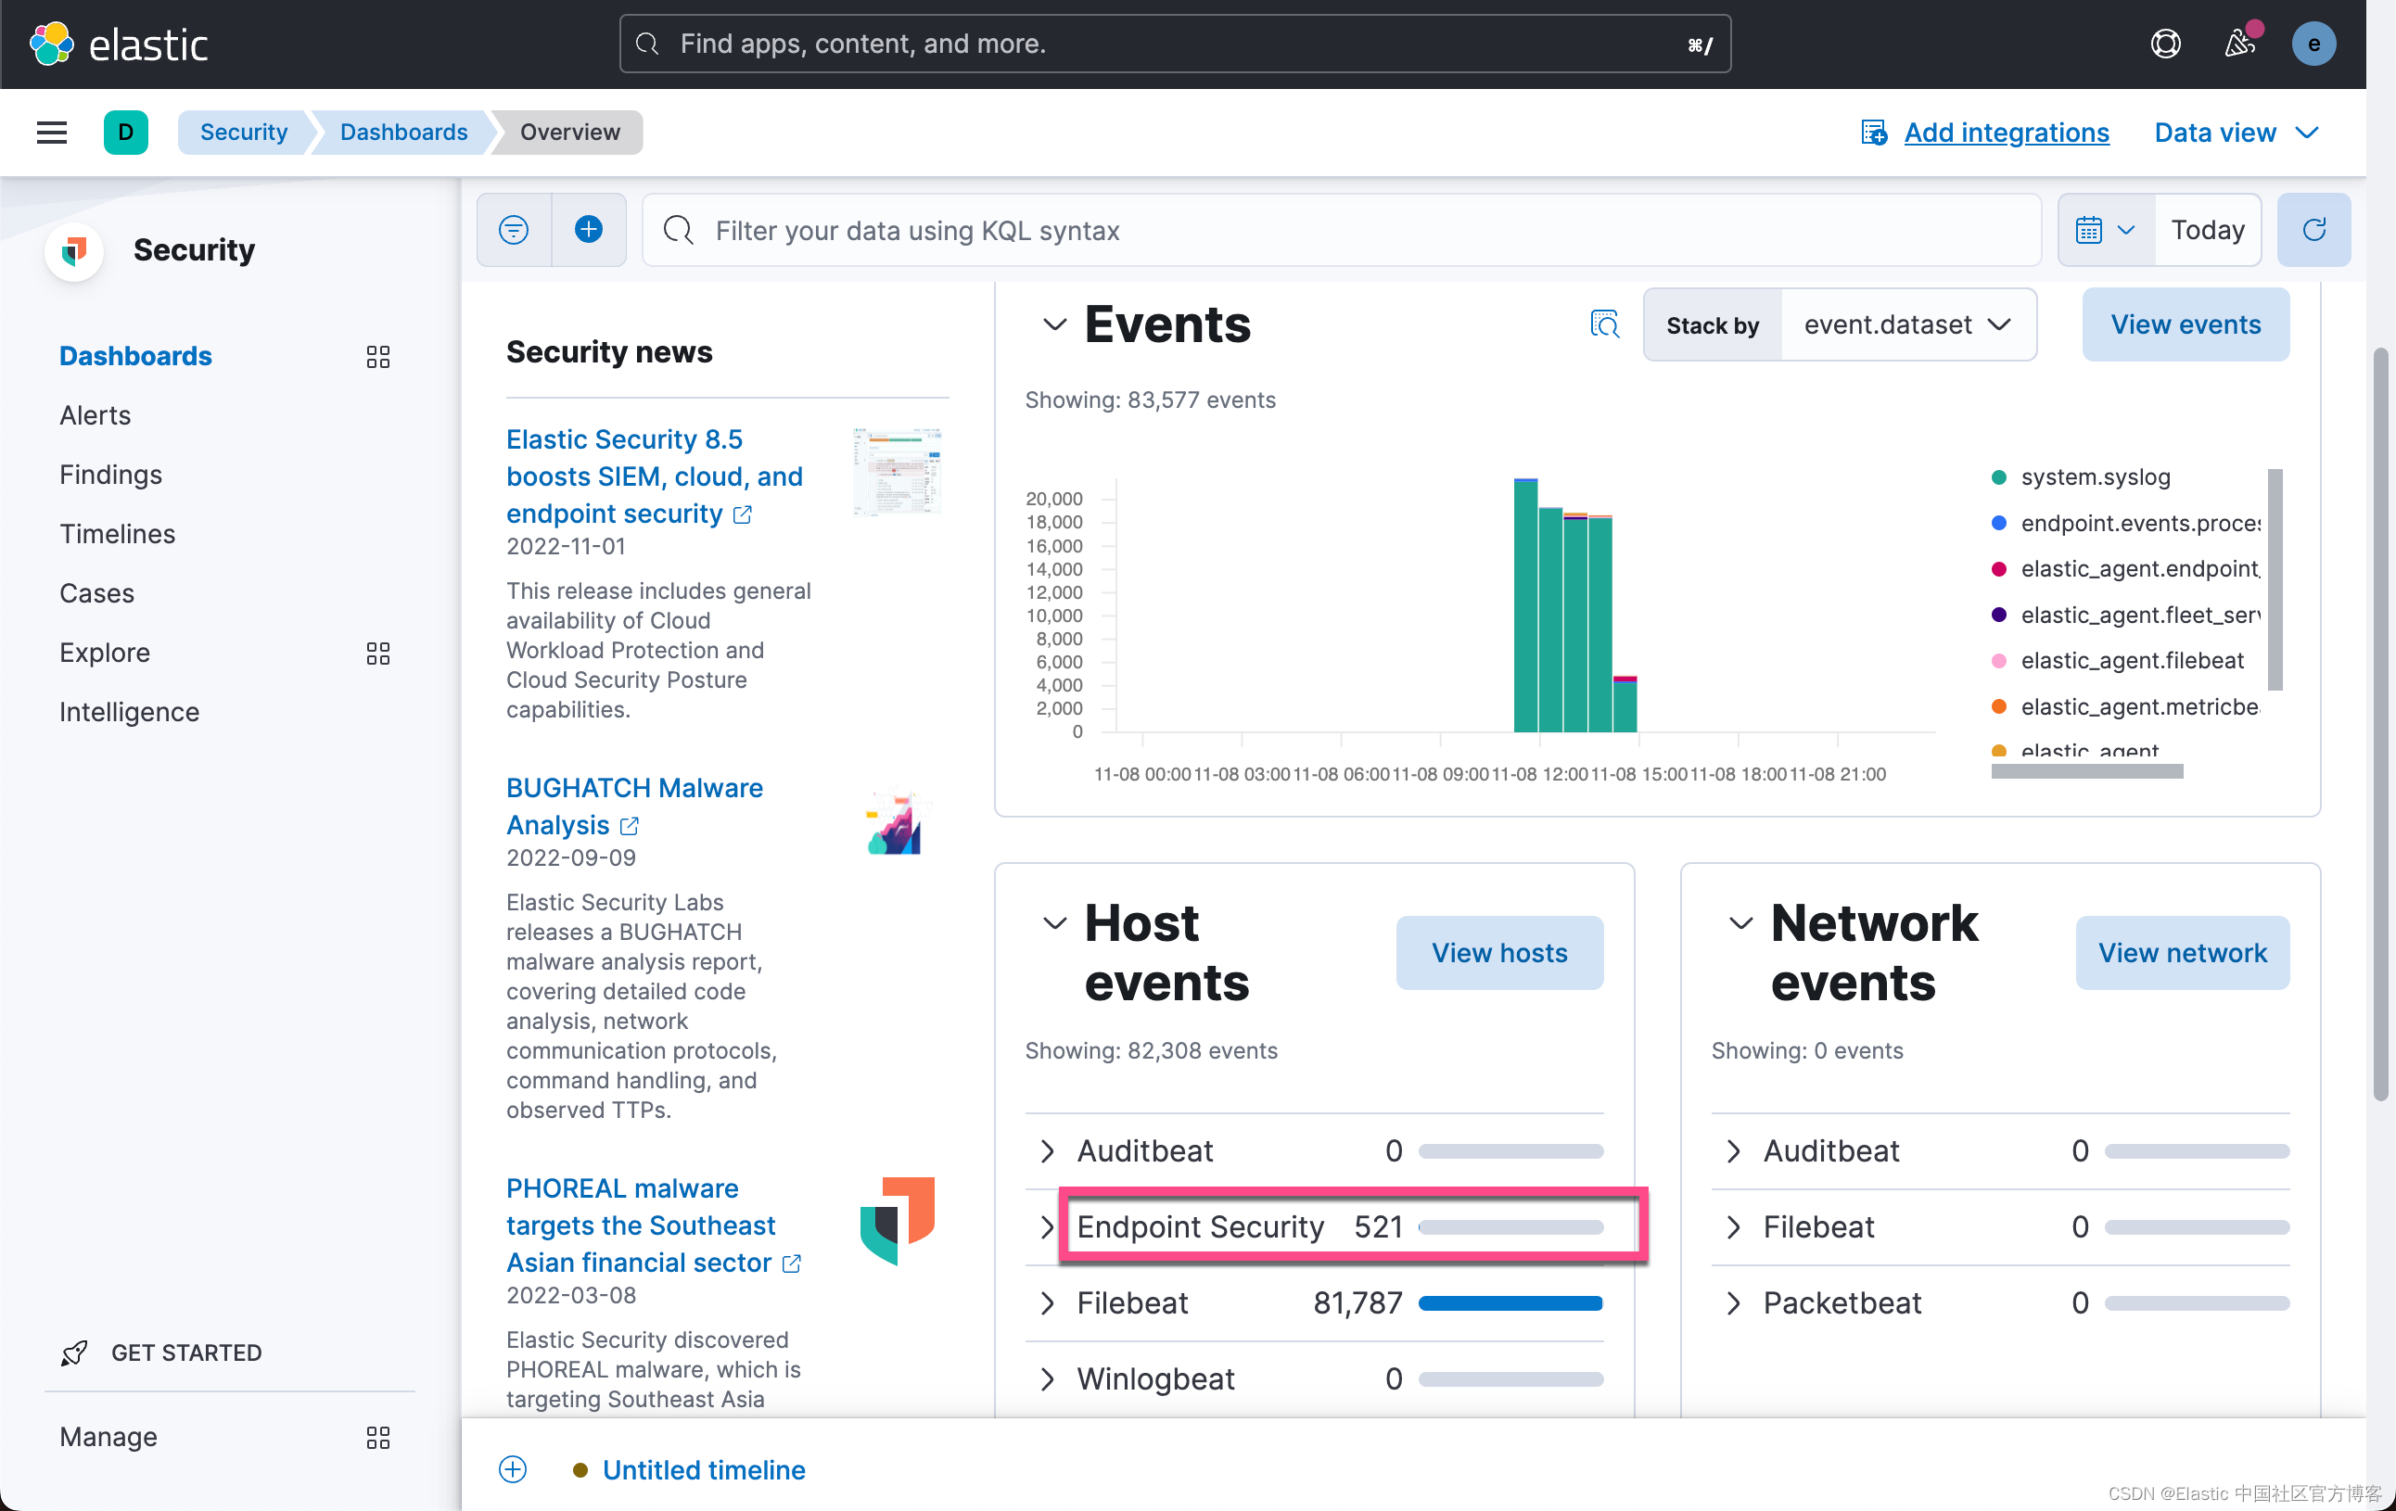The width and height of the screenshot is (2396, 1511).
Task: Open the hamburger navigation menu
Action: tap(52, 133)
